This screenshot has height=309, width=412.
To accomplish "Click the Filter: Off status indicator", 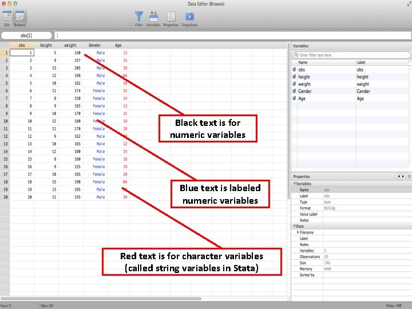I will tap(393, 306).
